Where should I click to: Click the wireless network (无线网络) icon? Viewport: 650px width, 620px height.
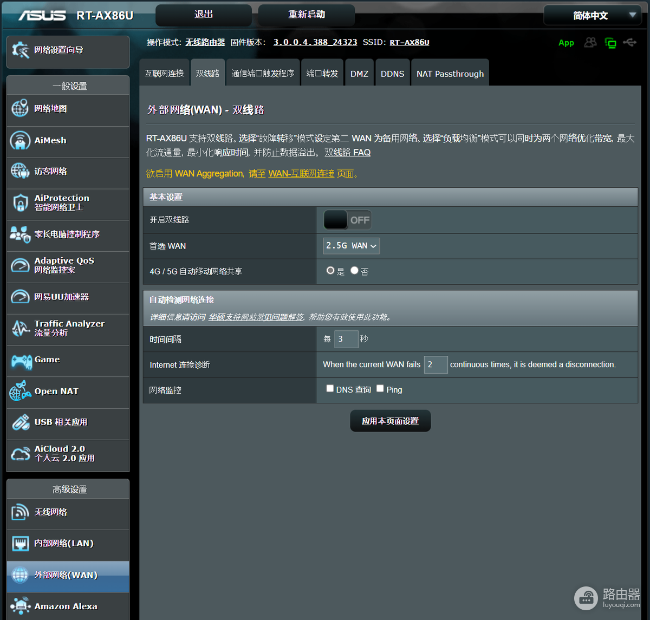point(20,512)
